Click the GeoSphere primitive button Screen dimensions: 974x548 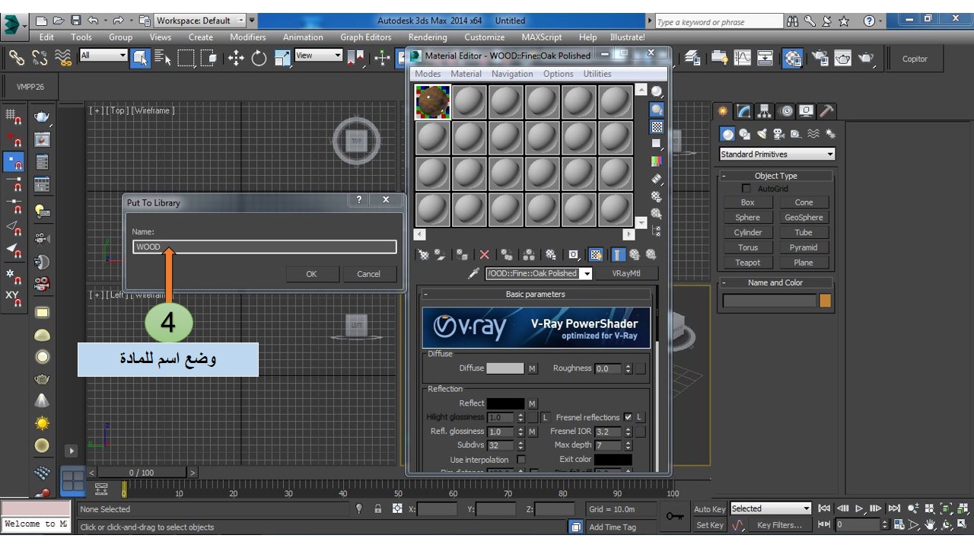point(804,217)
